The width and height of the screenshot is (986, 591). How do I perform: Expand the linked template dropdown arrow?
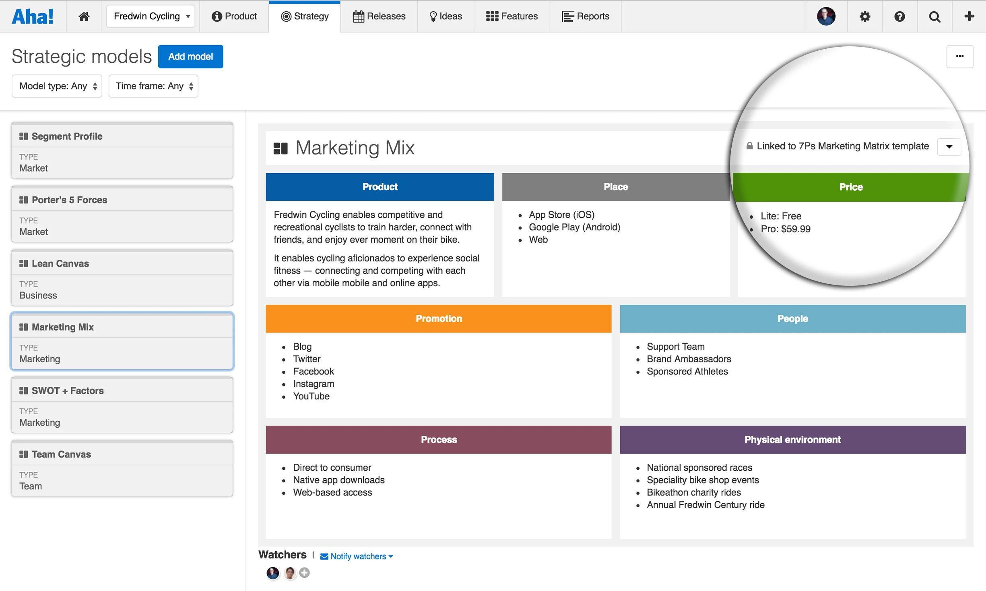click(949, 147)
